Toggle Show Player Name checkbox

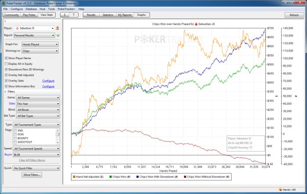[x=6, y=58]
